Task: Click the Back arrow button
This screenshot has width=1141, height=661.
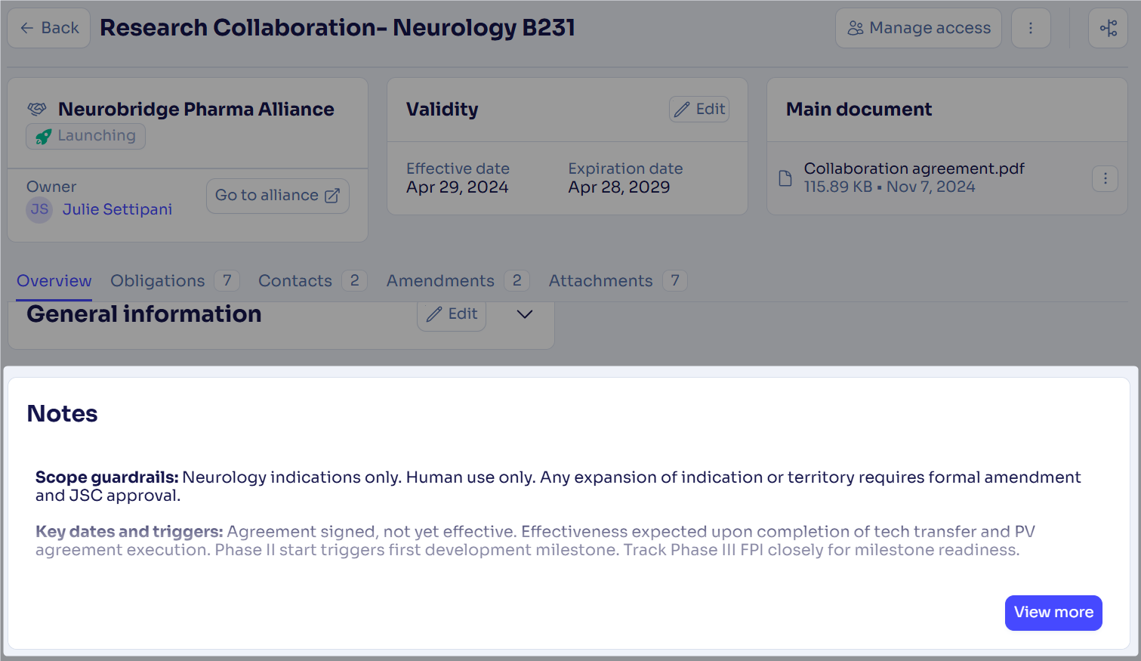Action: point(49,28)
